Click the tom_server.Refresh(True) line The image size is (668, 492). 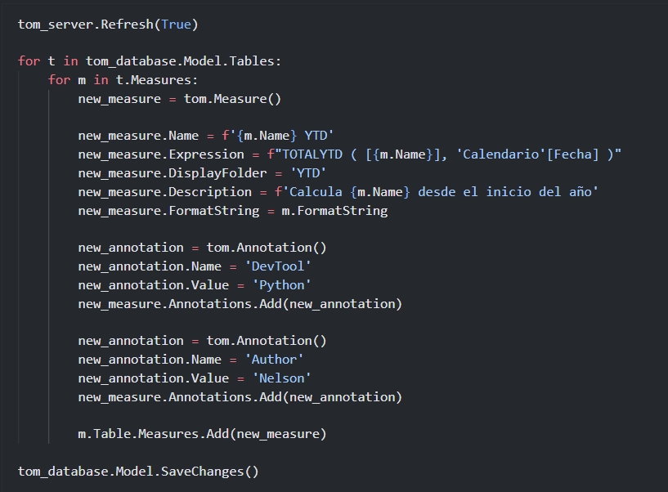[x=106, y=25]
